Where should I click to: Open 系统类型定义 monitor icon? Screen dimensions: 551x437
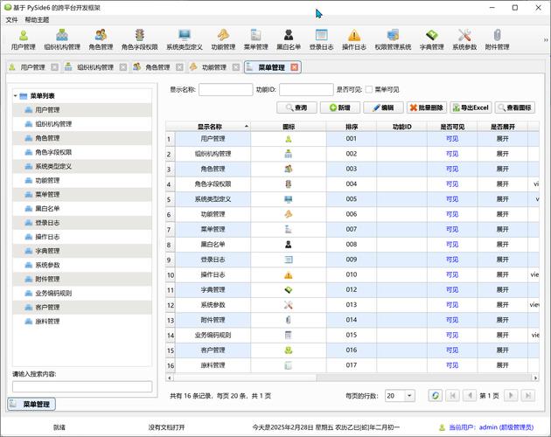[185, 39]
